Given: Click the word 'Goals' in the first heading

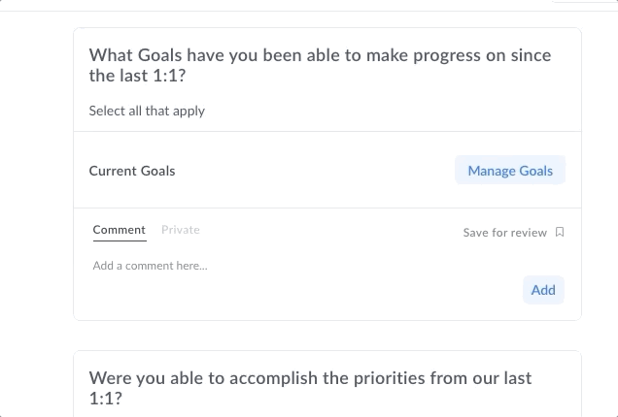Looking at the screenshot, I should 159,55.
